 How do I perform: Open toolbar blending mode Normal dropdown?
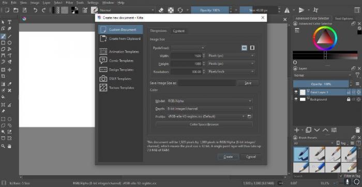tap(127, 10)
